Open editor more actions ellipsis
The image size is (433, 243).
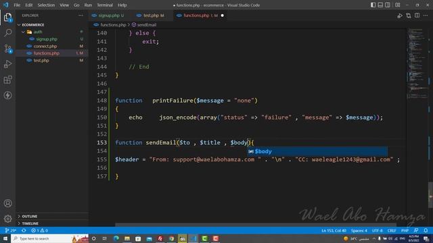click(x=426, y=16)
